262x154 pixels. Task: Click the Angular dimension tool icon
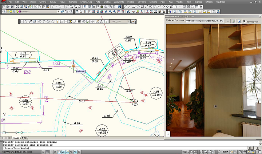52,21
